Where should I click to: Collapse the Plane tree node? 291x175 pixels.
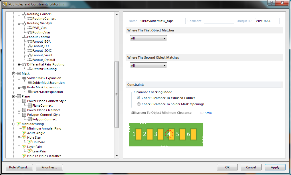pos(13,96)
